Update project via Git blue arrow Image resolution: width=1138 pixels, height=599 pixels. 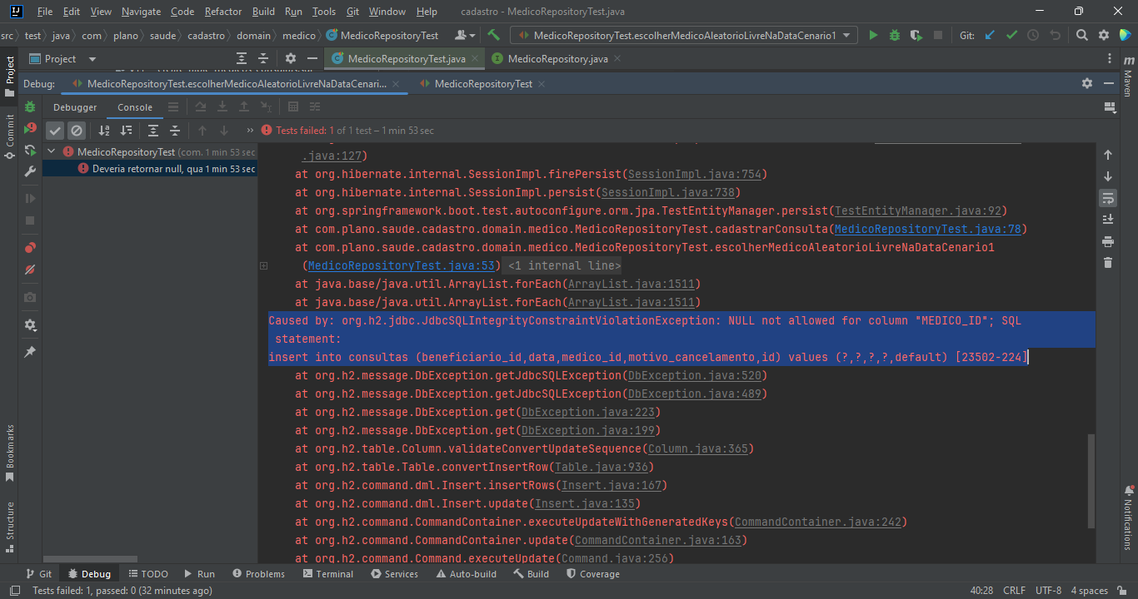990,35
